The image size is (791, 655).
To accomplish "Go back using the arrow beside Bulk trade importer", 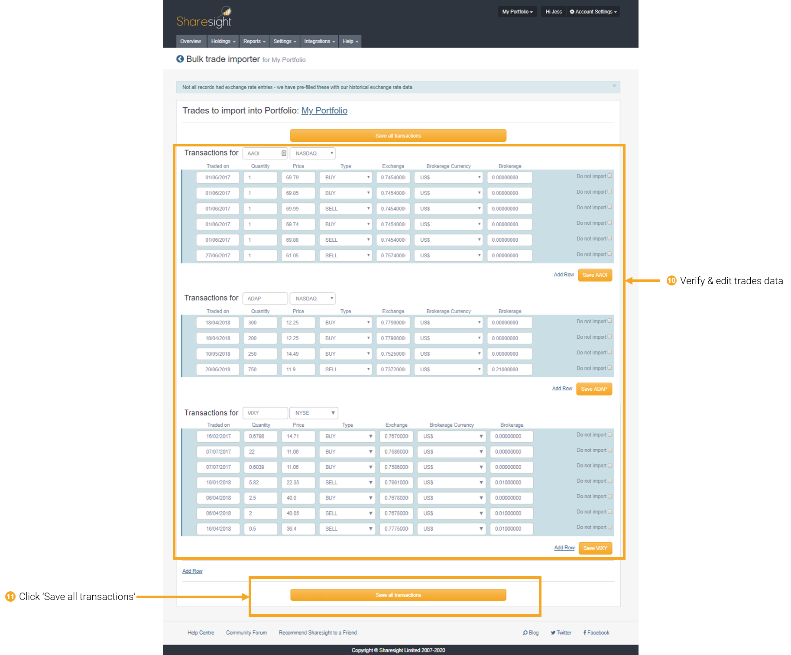I will tap(180, 59).
